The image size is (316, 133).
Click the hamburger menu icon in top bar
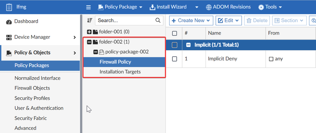point(89,7)
